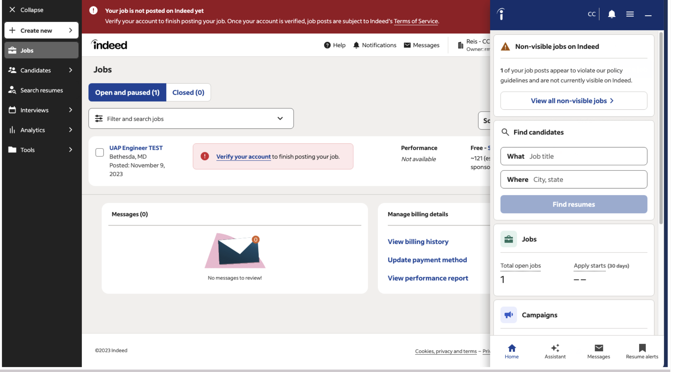The image size is (674, 372).
Task: Minimize the extension panel
Action: 648,15
